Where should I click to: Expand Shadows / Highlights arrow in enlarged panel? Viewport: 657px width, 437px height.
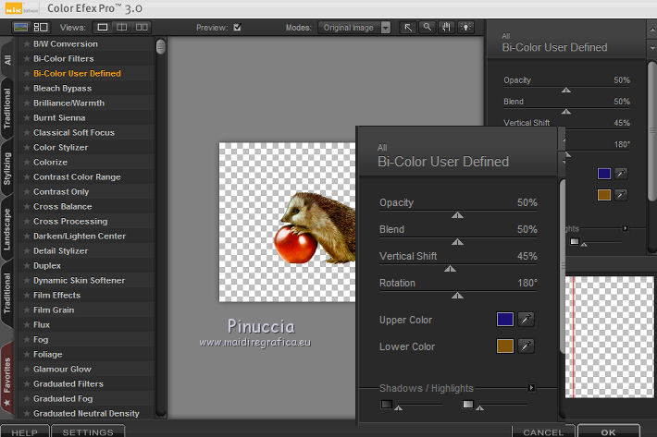[x=531, y=388]
